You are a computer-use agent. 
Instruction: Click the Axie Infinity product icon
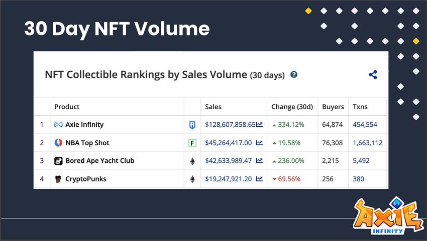58,125
